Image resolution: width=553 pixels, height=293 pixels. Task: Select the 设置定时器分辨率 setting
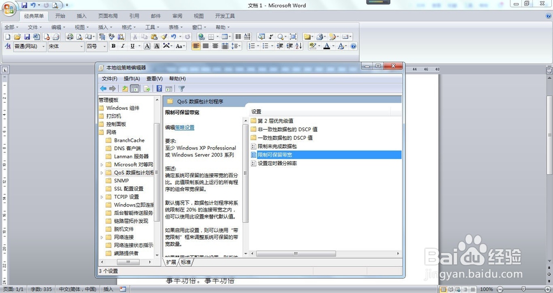click(x=277, y=163)
